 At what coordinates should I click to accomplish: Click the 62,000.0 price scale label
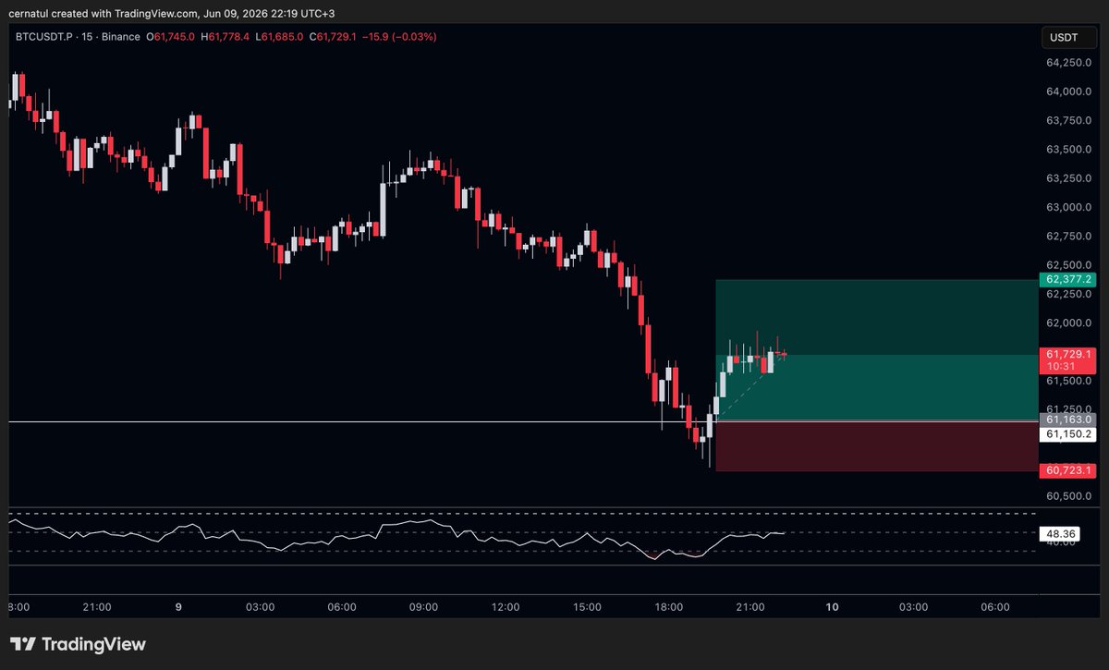[1068, 323]
